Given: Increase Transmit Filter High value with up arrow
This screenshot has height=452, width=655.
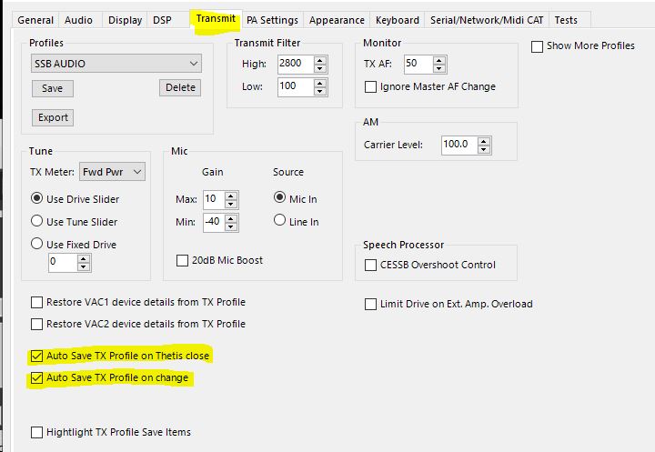Looking at the screenshot, I should point(320,60).
